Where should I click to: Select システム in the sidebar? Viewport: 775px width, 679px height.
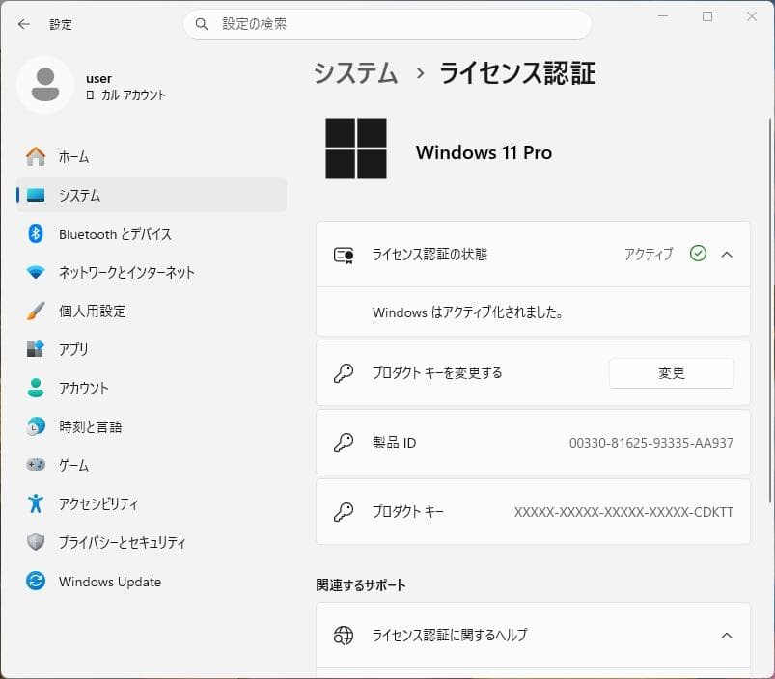click(x=152, y=195)
